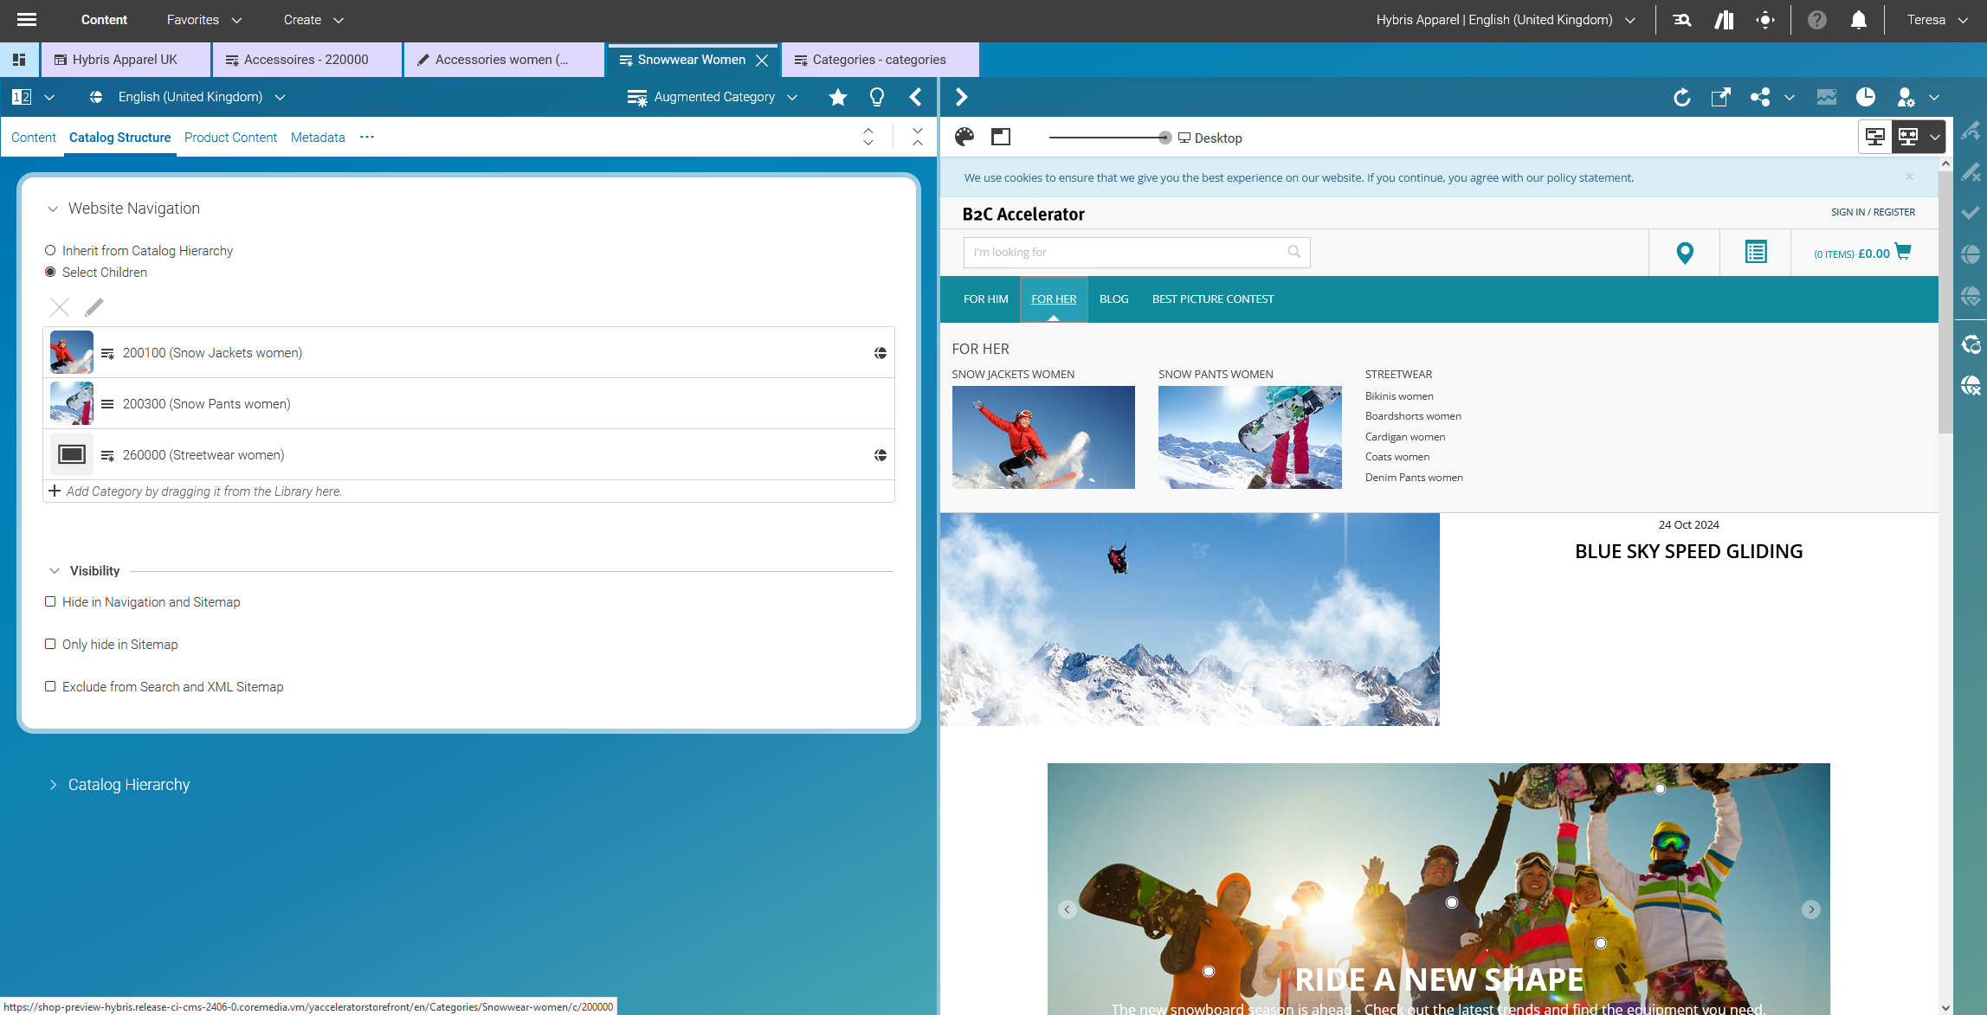
Task: Open preview in new browser tab icon
Action: pyautogui.click(x=1721, y=97)
